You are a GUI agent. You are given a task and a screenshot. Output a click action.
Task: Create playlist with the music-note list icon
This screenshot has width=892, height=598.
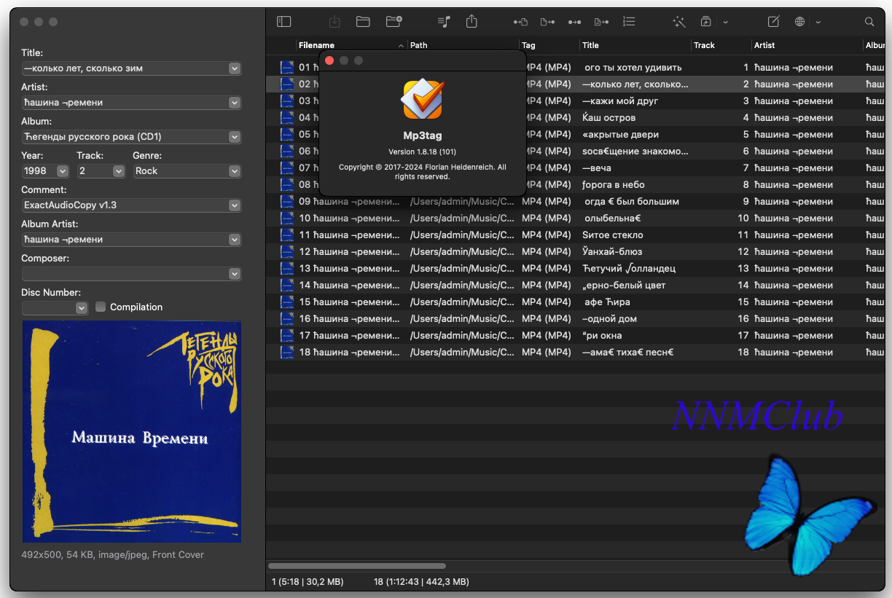pos(445,22)
